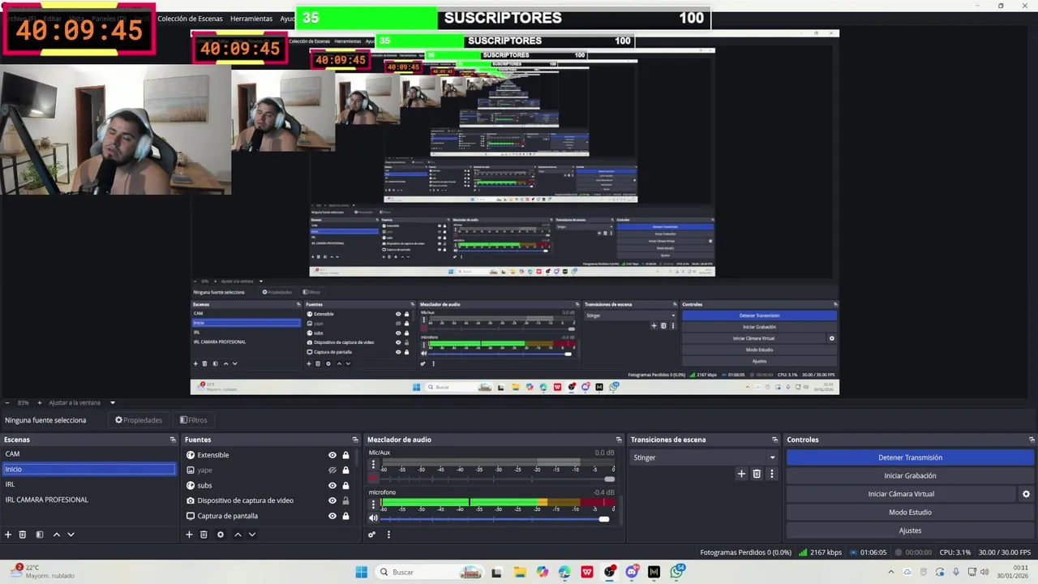The image size is (1038, 584).
Task: Adjust the Mic/Aux volume slider
Action: coord(609,479)
